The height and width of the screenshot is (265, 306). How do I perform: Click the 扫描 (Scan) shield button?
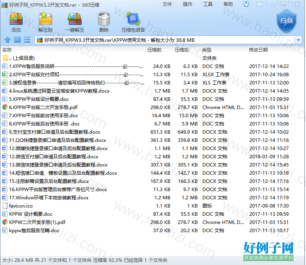tap(286, 21)
